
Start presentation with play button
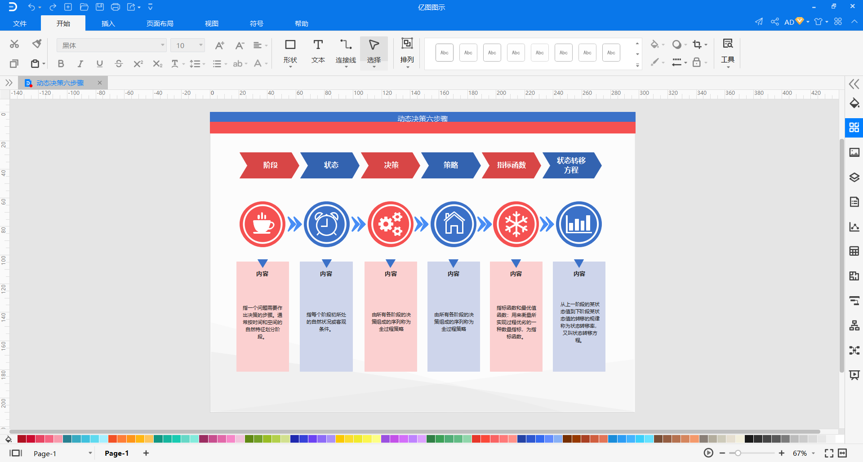click(708, 453)
